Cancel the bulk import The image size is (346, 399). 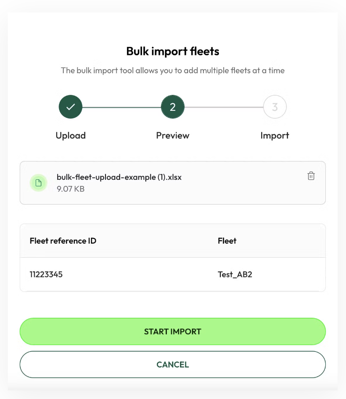[x=173, y=364]
